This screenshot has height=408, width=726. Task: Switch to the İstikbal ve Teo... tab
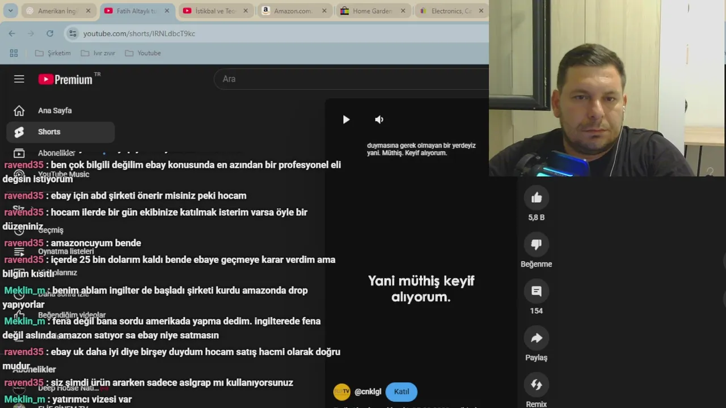(216, 11)
